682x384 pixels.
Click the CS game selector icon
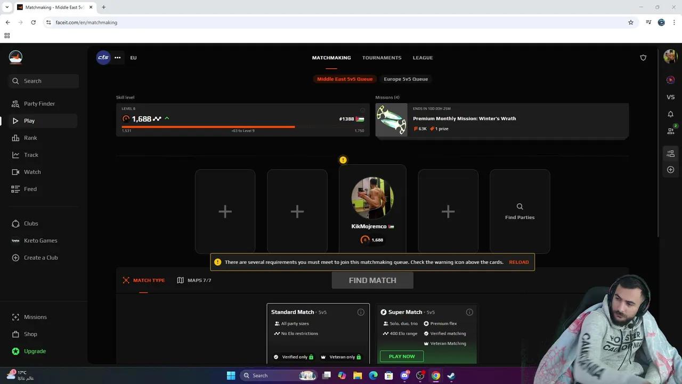click(x=103, y=58)
